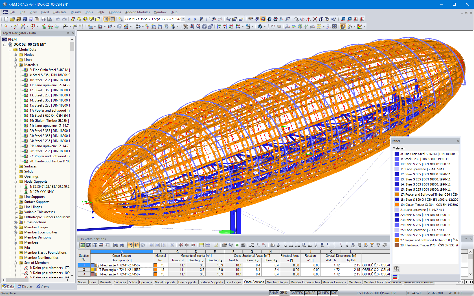The height and width of the screenshot is (296, 474).
Task: Print the current view
Action: [x=43, y=19]
